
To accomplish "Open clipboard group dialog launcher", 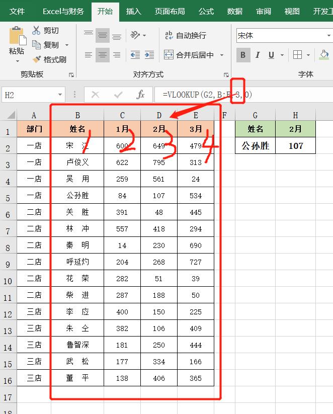I will coord(71,75).
